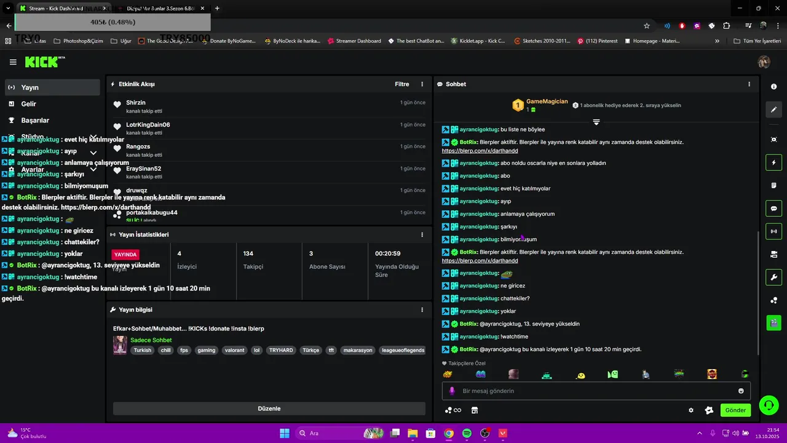The width and height of the screenshot is (787, 443).
Task: Open OBS Studio from the taskbar
Action: tap(485, 433)
